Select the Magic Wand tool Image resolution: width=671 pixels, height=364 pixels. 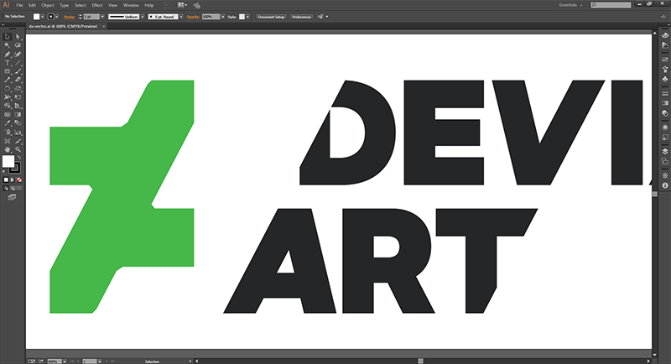tap(8, 45)
